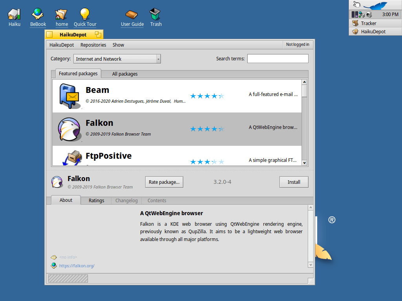Click 'A full-featured e-mail ...' summary
This screenshot has height=301, width=402.
pyautogui.click(x=273, y=94)
